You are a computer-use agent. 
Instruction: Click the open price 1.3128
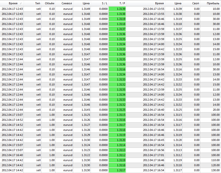(86, 130)
